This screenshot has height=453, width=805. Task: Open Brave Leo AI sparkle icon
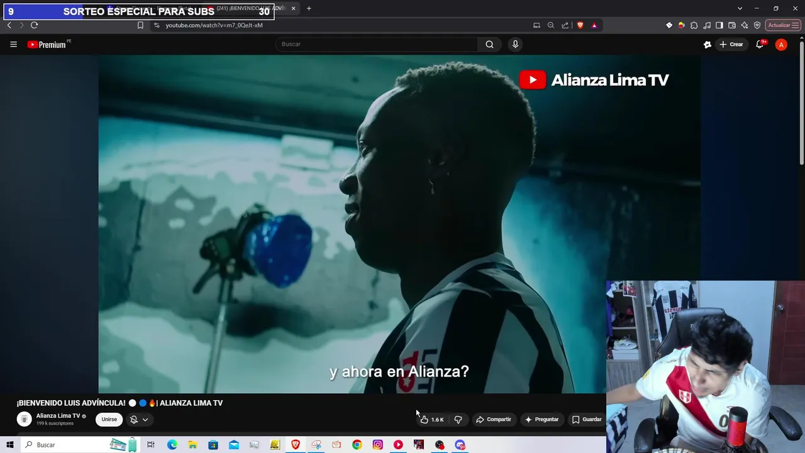click(745, 25)
